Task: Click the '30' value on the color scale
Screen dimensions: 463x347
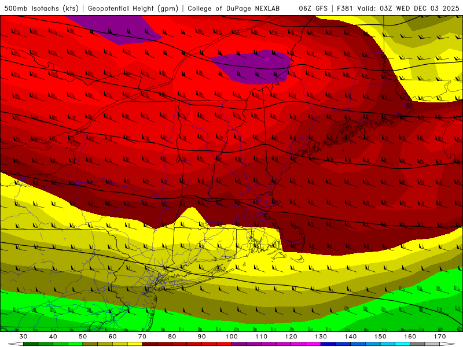Action: click(23, 337)
